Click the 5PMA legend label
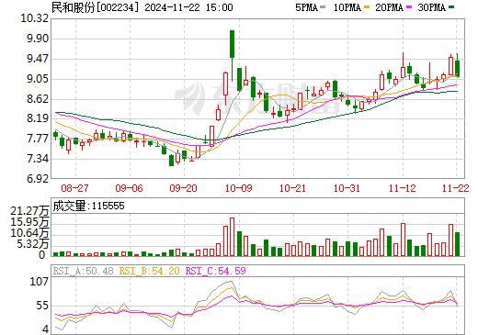The width and height of the screenshot is (478, 335). [306, 7]
